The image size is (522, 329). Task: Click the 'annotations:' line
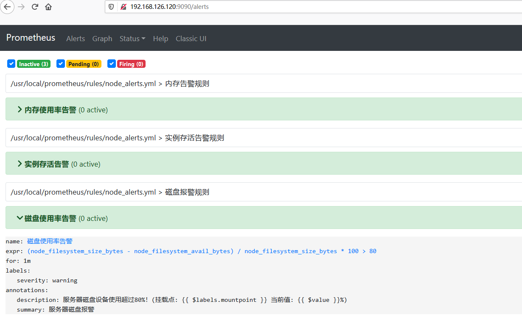pos(27,290)
